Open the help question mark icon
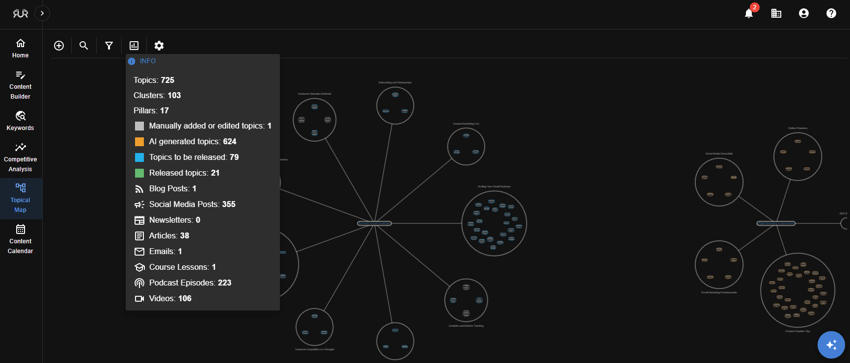Screen dimensions: 850x363 point(831,13)
